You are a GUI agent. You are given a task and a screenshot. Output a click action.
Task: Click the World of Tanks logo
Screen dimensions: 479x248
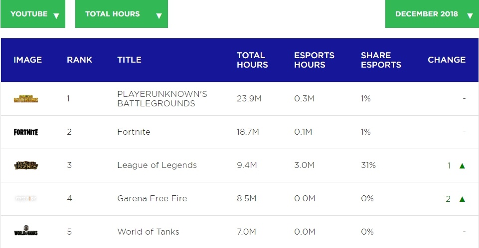pyautogui.click(x=26, y=232)
